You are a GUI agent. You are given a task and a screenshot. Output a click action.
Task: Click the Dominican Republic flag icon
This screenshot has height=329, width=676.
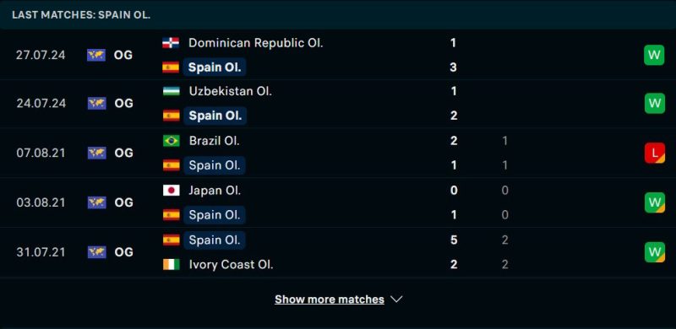point(171,43)
